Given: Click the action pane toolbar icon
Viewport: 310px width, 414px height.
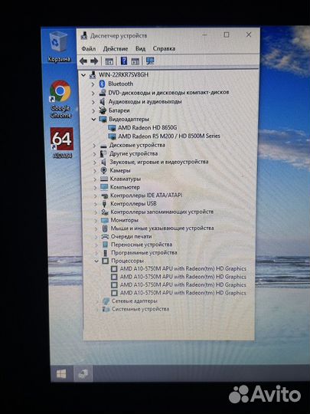Looking at the screenshot, I should coord(135,61).
